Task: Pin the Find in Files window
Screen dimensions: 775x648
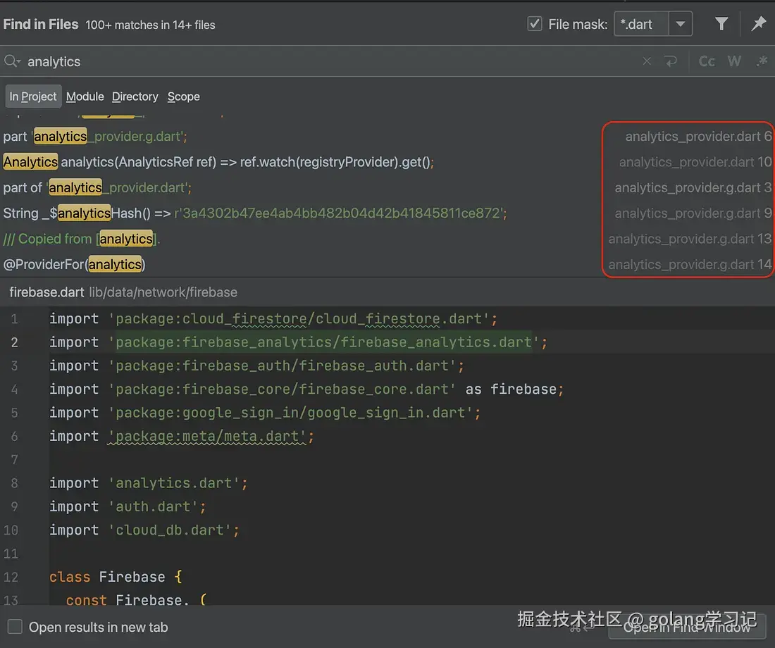Action: [758, 23]
